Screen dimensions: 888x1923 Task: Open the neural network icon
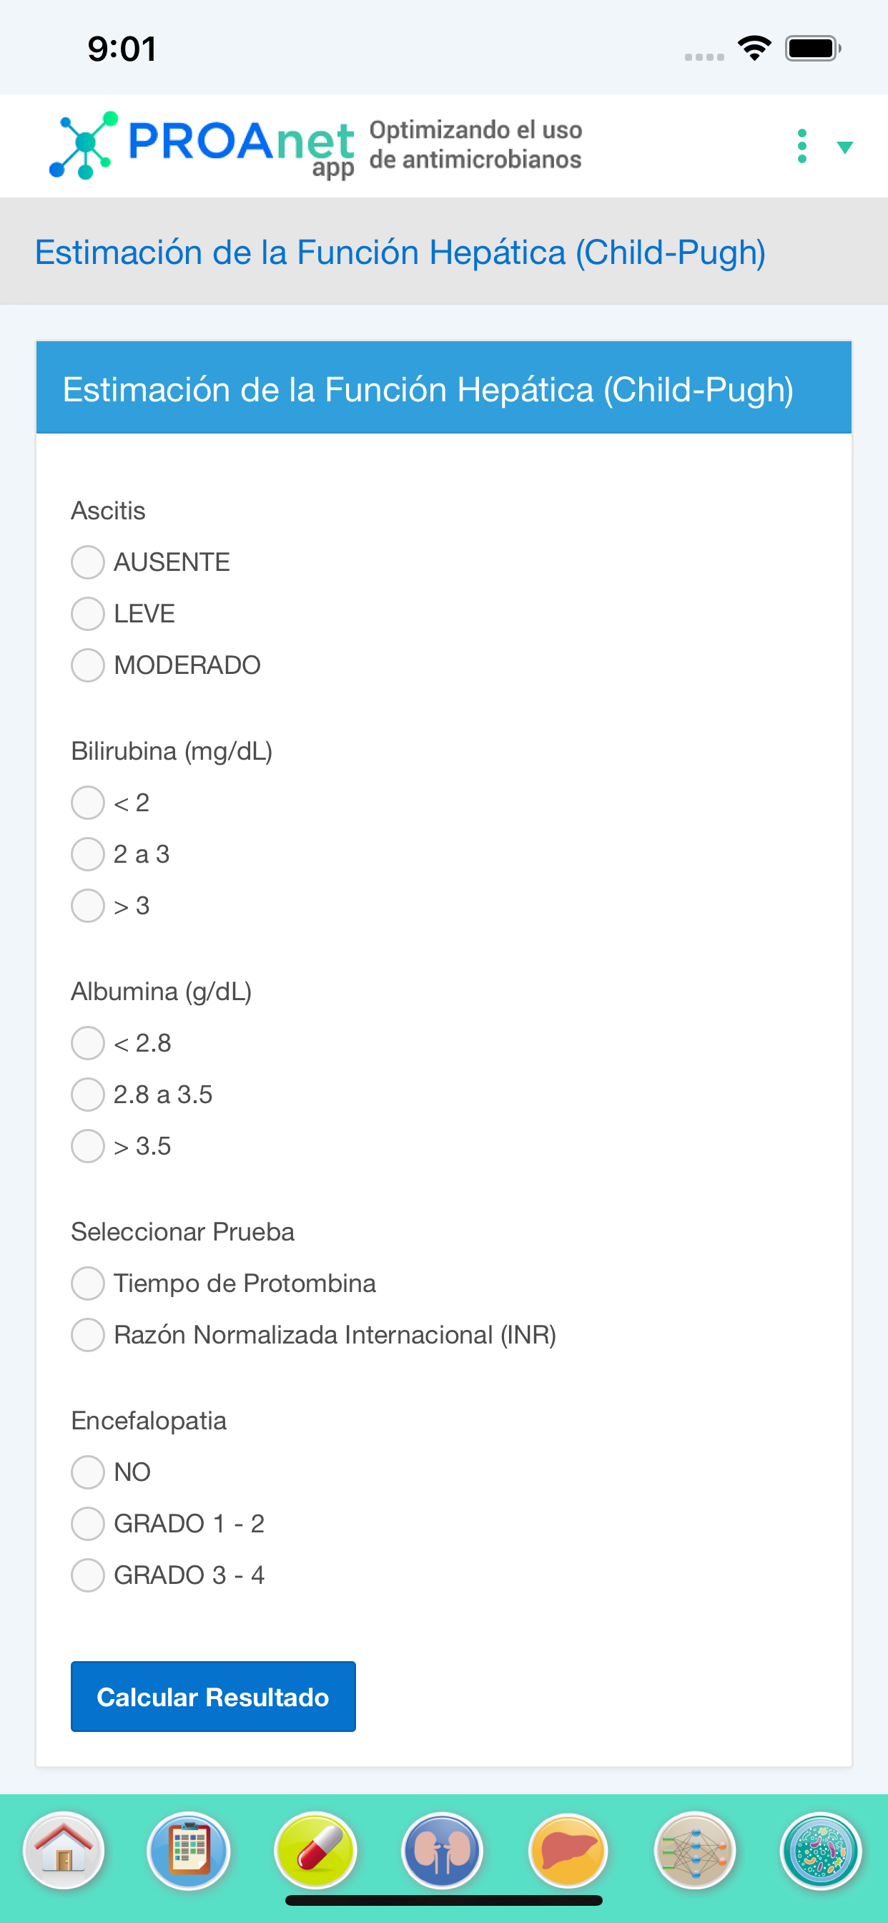pyautogui.click(x=695, y=1851)
